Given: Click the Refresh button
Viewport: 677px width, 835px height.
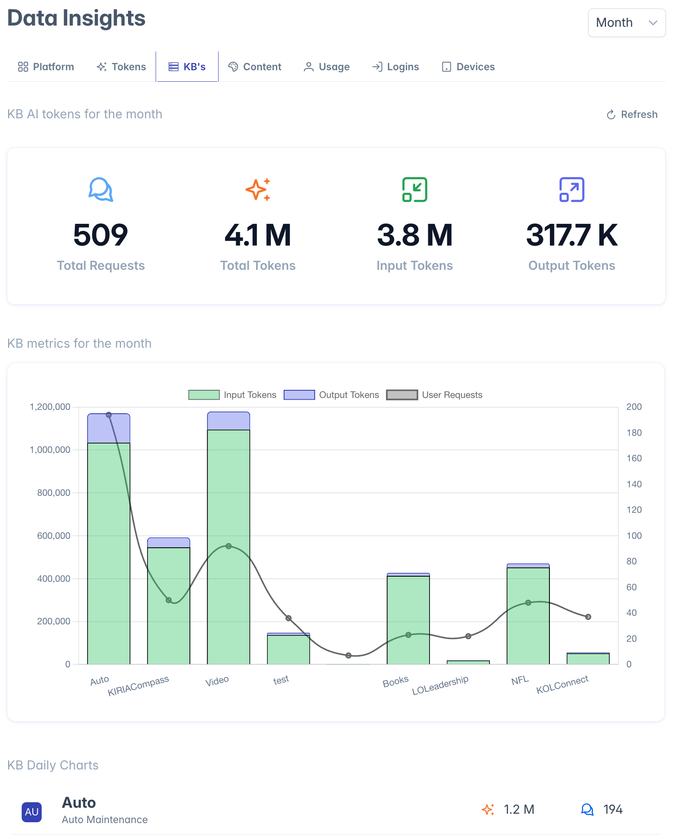Looking at the screenshot, I should point(632,114).
